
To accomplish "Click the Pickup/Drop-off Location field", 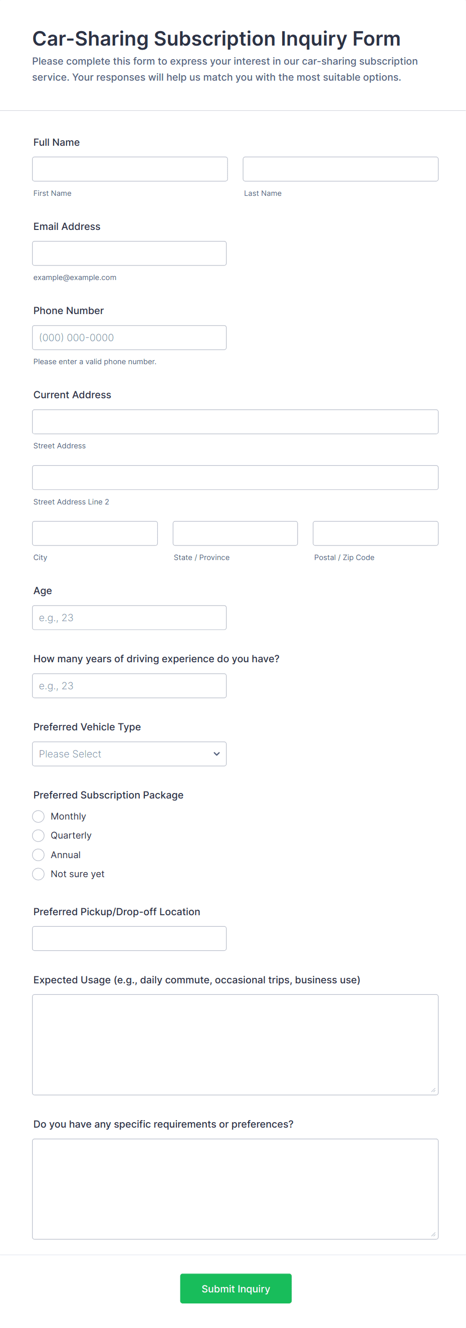I will [129, 938].
